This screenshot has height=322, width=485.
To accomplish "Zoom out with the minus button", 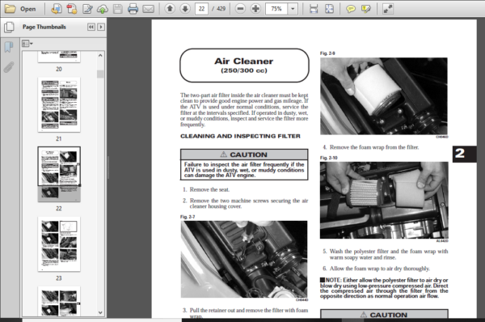I will tap(240, 9).
